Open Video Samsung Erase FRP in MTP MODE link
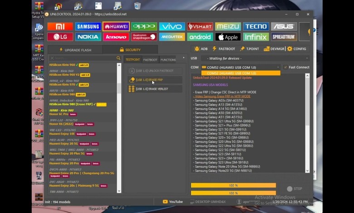354x213 pixels. click(221, 96)
